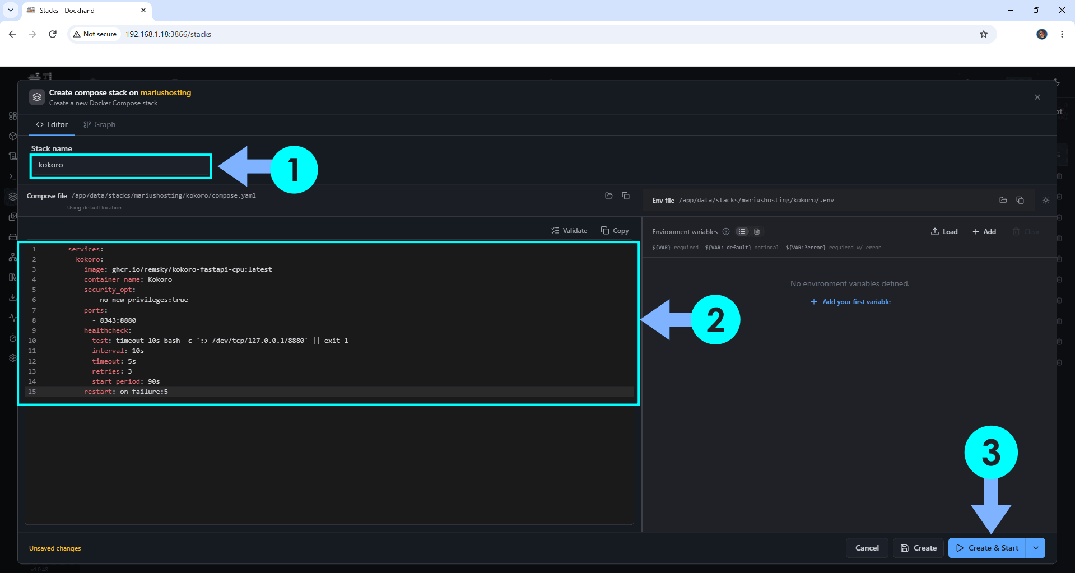Expand Create & Start dropdown arrow
Screen dimensions: 1075x573
(1036, 548)
